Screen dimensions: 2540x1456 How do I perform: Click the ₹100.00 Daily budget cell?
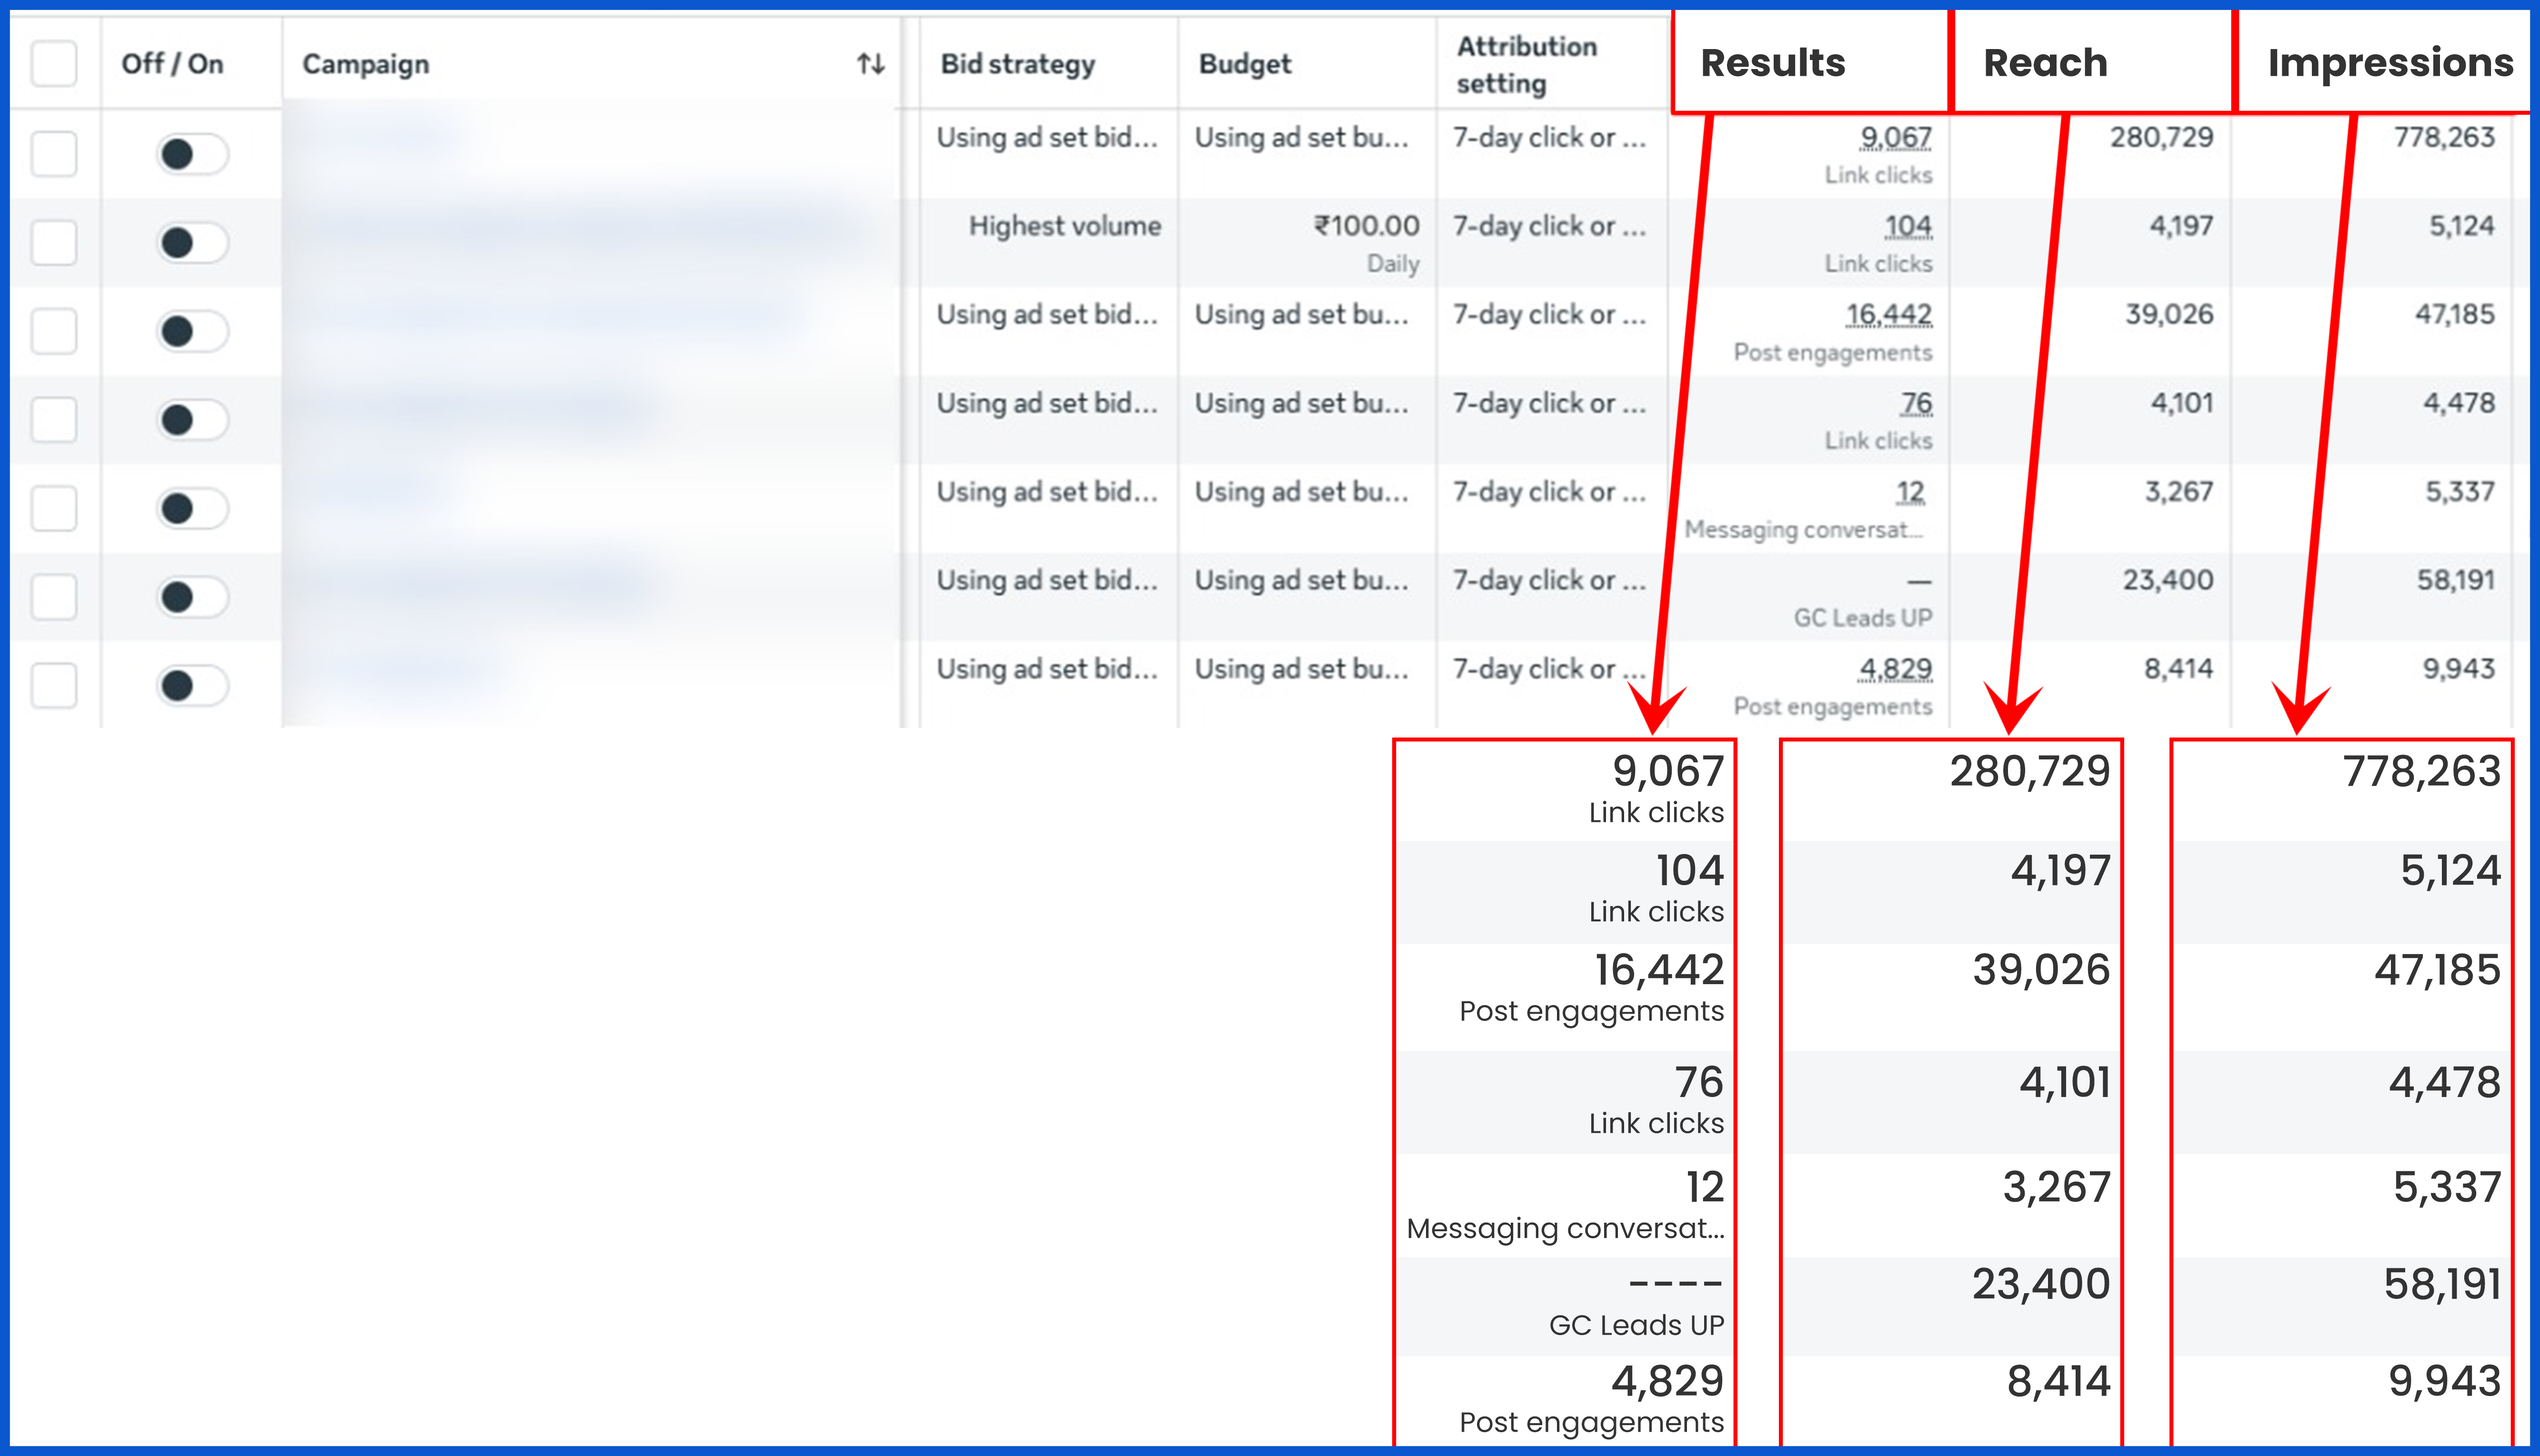pos(1366,227)
